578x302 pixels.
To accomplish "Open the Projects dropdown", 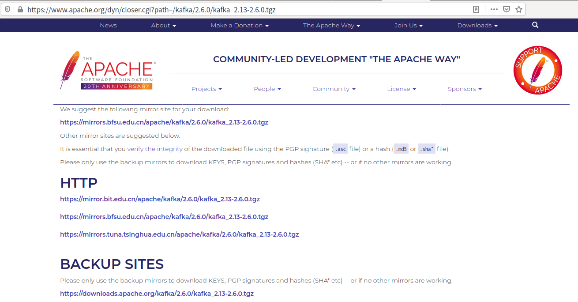I will 206,89.
